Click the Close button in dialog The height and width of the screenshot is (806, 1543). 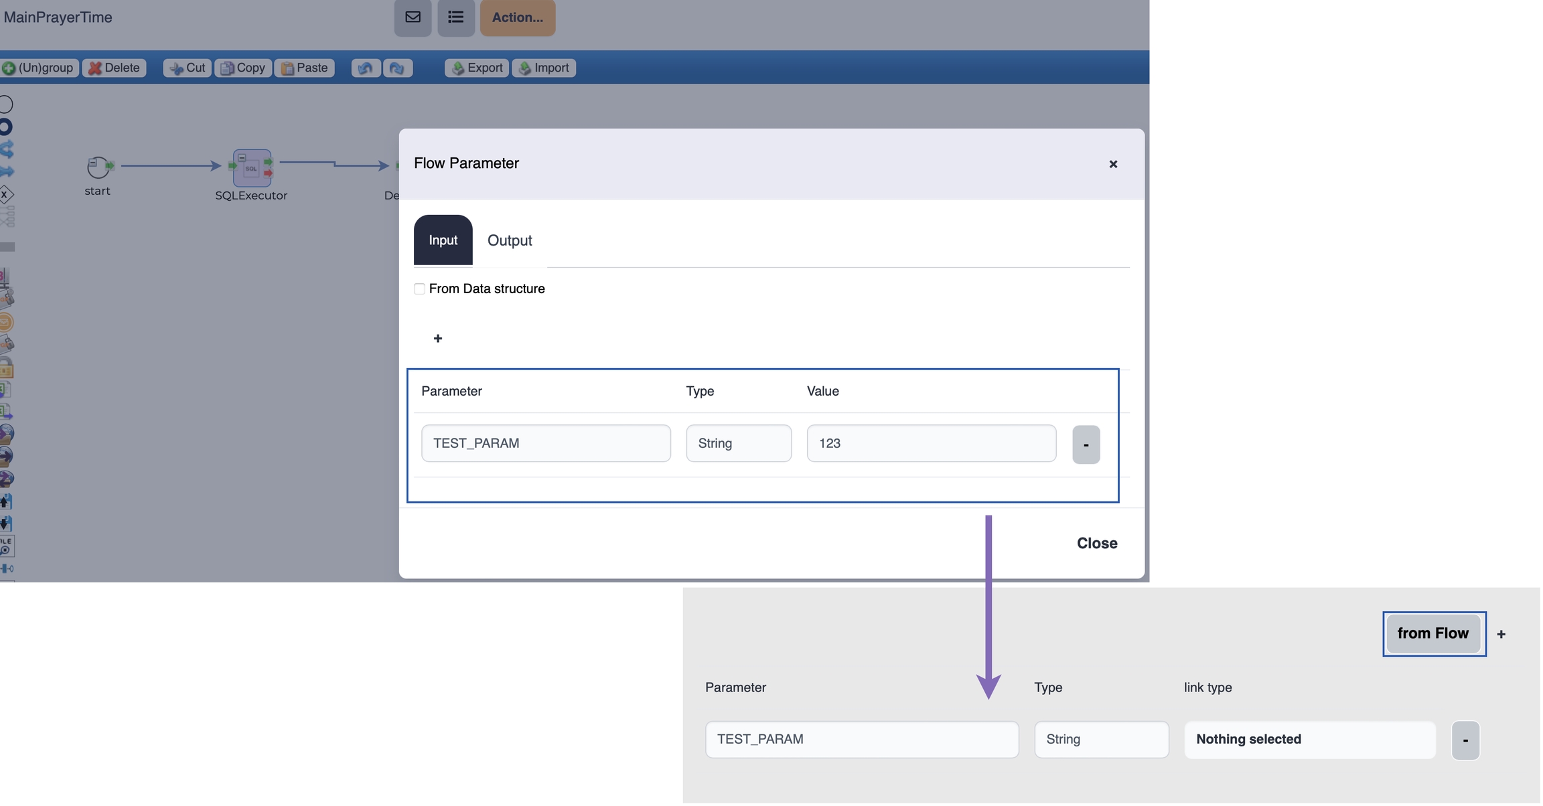(x=1096, y=544)
